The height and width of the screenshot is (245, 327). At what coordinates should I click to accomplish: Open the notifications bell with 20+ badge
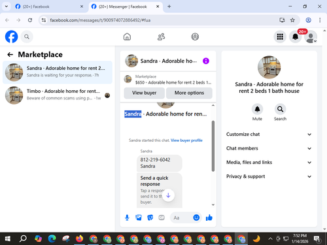[296, 37]
